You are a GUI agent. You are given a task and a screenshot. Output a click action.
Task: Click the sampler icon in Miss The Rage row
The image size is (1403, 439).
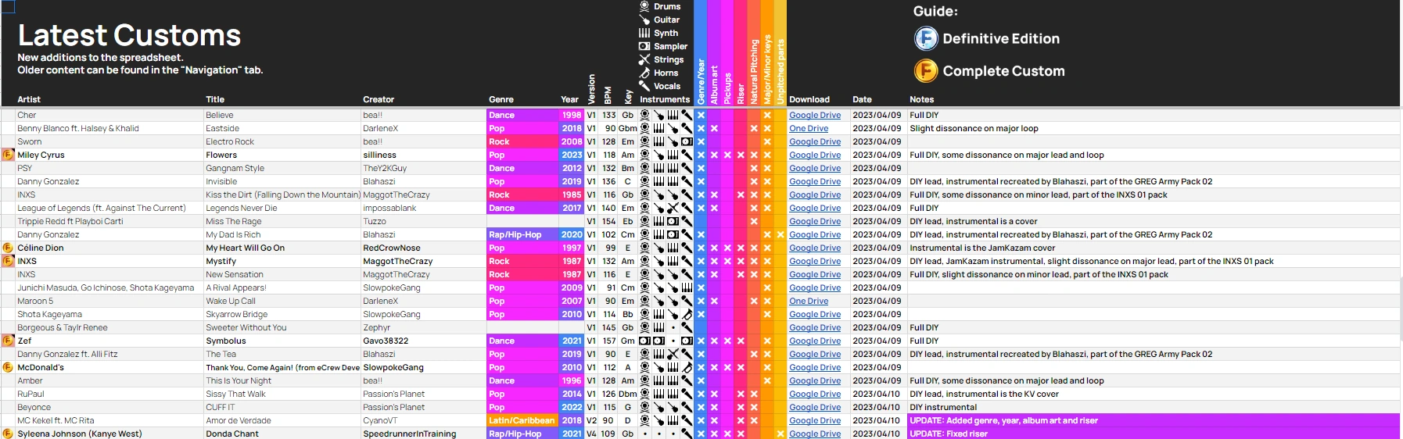pos(673,221)
